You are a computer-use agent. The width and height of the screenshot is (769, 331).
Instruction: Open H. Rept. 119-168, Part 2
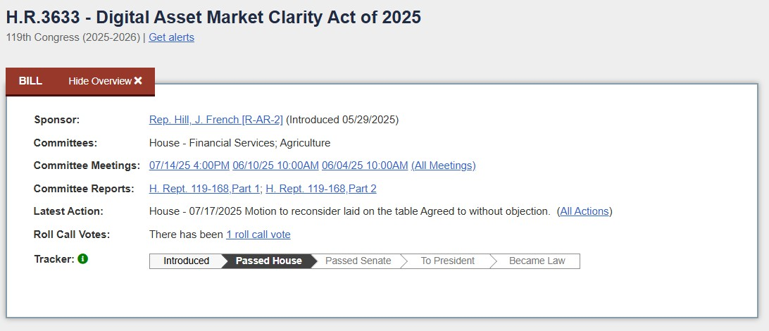point(321,189)
